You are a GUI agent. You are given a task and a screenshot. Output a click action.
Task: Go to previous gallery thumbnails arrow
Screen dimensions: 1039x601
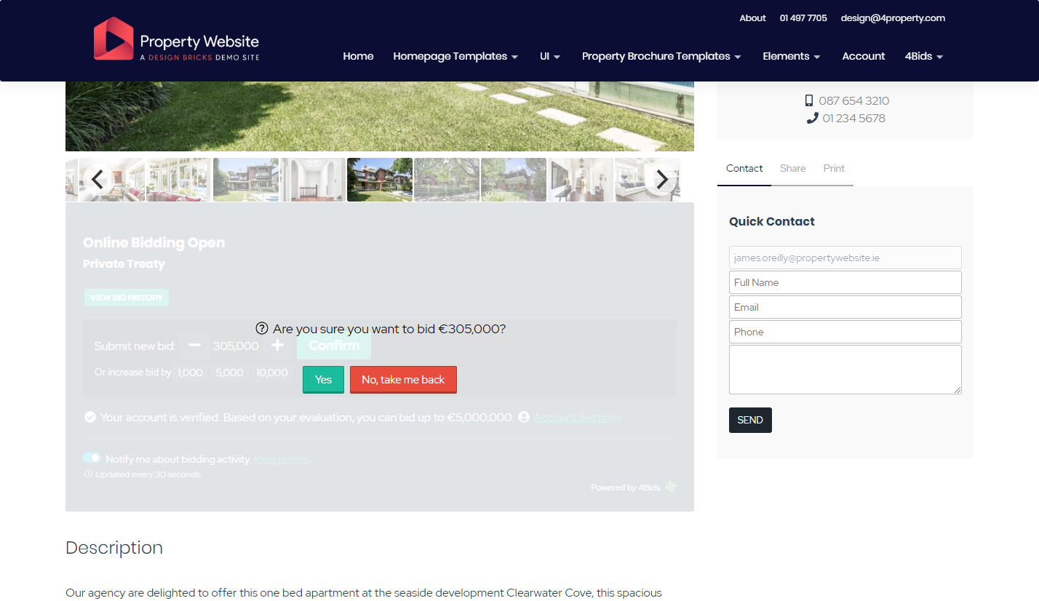pyautogui.click(x=97, y=179)
